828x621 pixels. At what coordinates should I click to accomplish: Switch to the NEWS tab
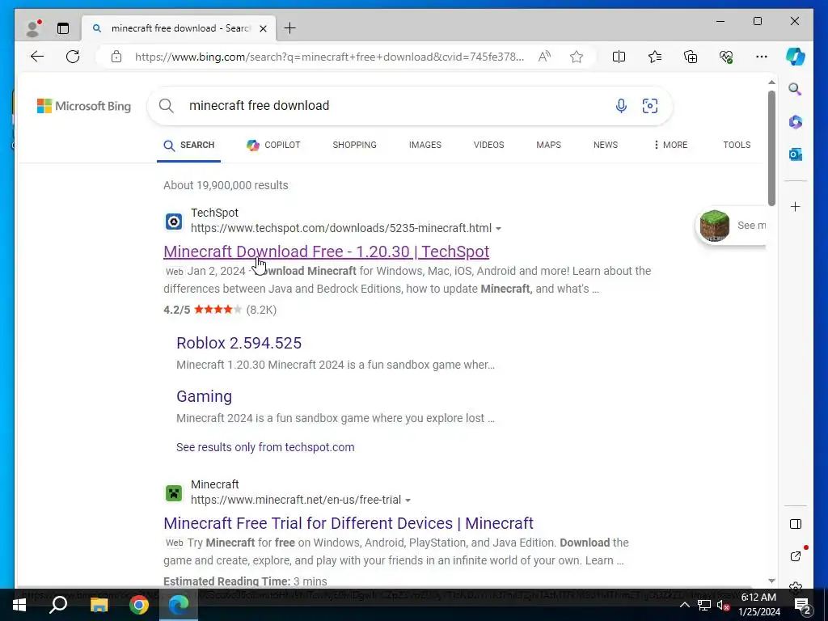pos(606,146)
